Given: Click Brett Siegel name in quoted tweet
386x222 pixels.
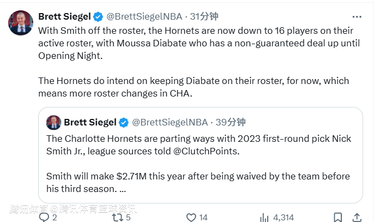Looking at the screenshot, I should 90,122.
